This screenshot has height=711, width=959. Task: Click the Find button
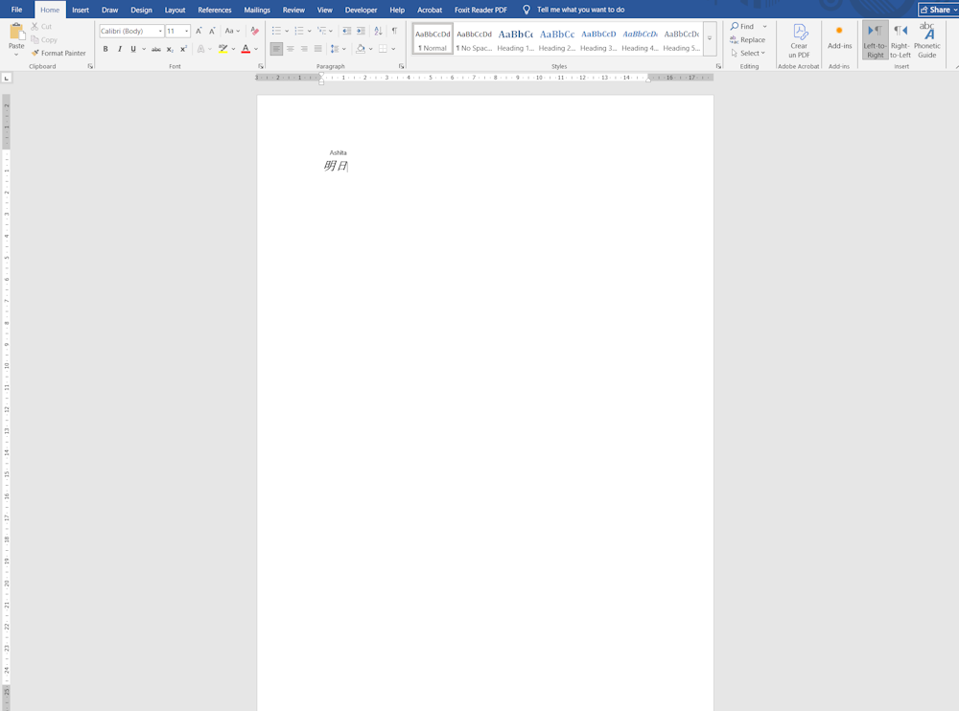click(x=742, y=26)
